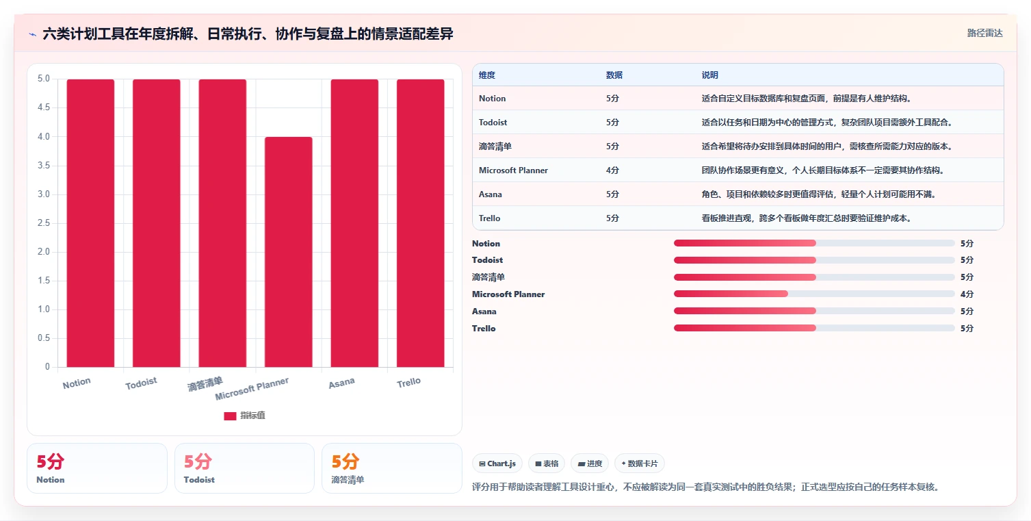Viewport: 1031px width, 521px height.
Task: Click the lightning icon beside the title
Action: click(x=32, y=34)
